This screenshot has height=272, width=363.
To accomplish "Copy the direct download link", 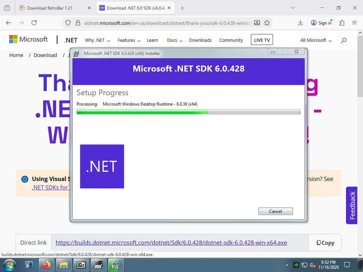I will pos(325,243).
